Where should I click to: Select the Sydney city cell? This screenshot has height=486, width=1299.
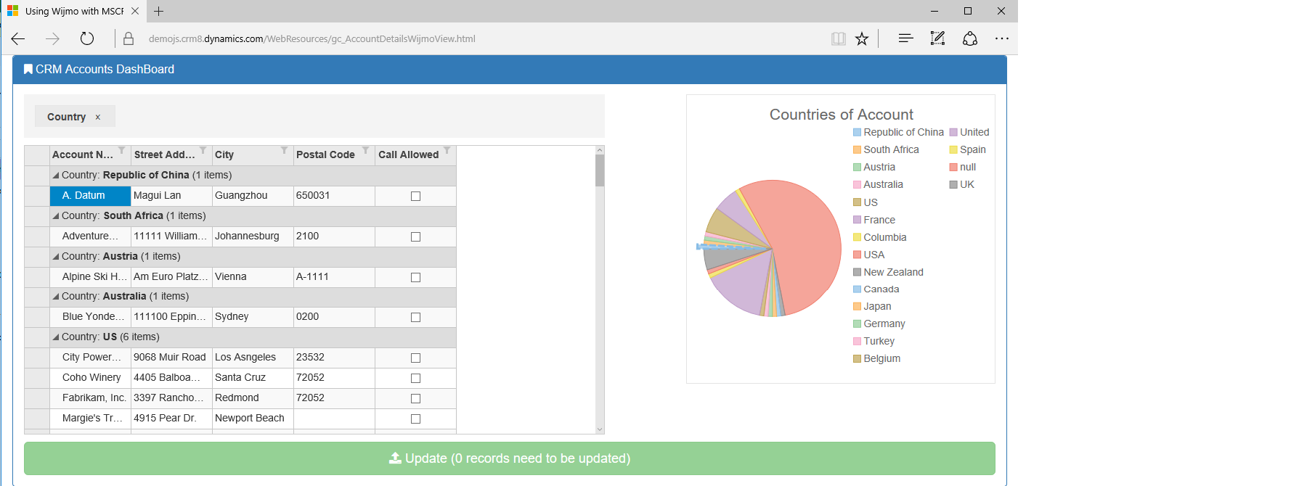point(253,317)
